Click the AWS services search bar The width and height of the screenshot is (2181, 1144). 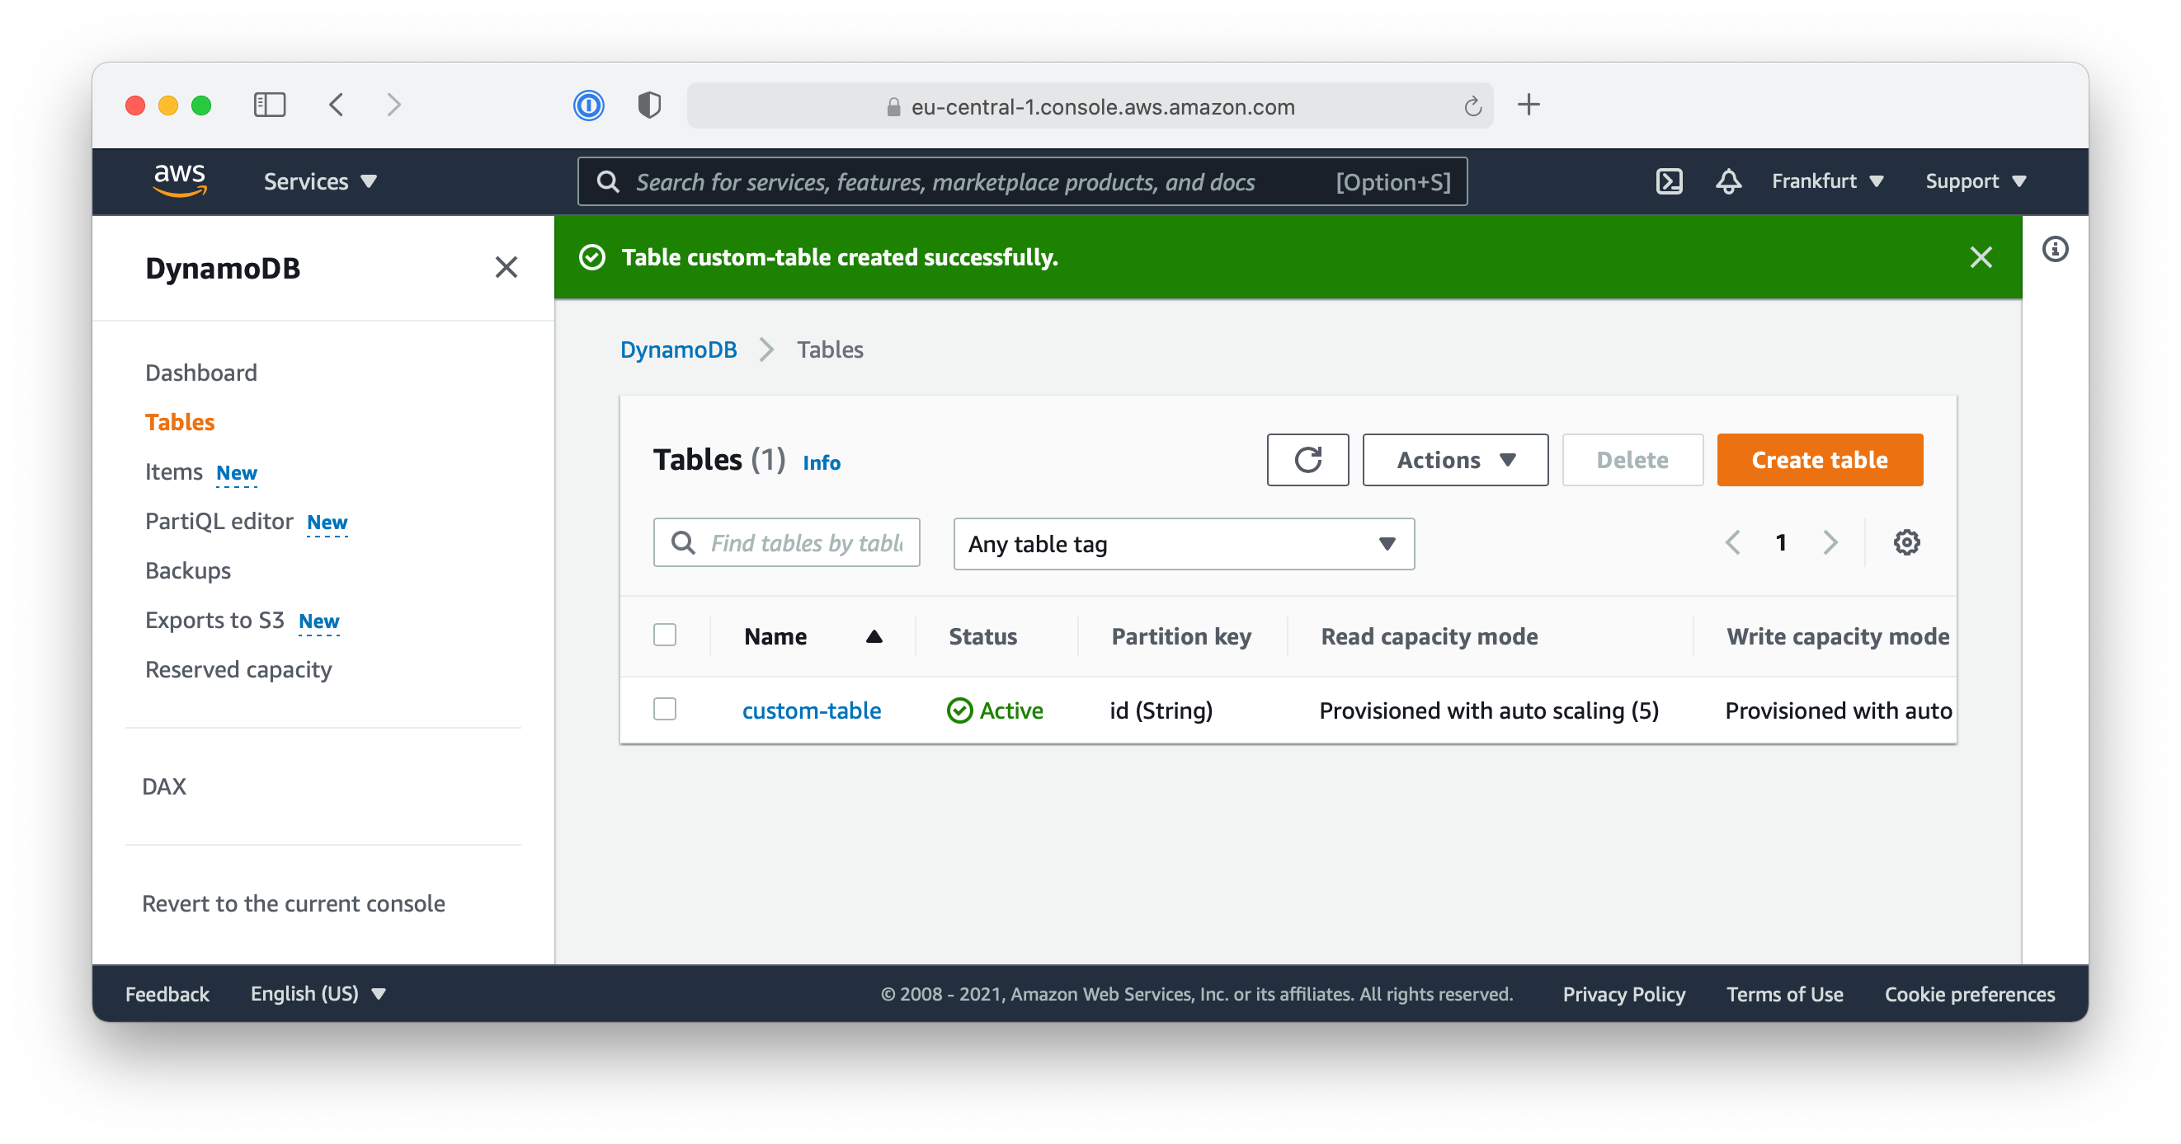point(1021,181)
